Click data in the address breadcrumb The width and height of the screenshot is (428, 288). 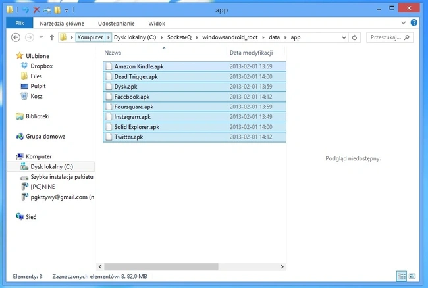coord(274,37)
